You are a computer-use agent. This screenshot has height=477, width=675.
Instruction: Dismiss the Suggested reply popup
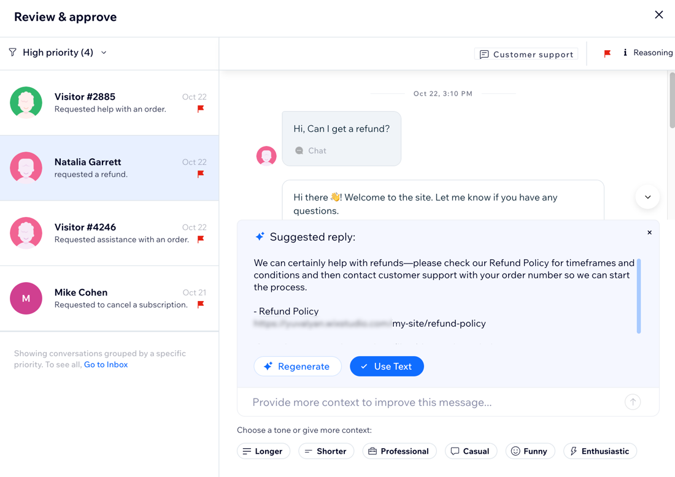[649, 232]
